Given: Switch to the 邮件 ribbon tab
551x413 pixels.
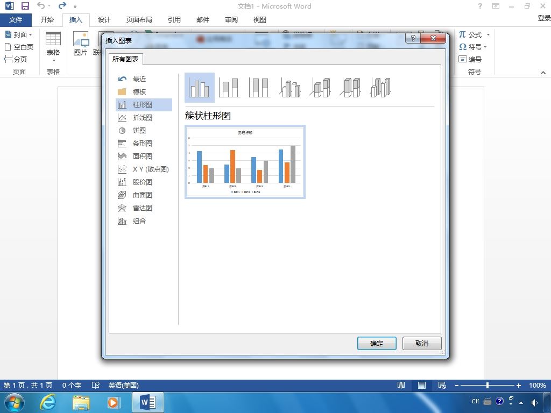Looking at the screenshot, I should [x=203, y=20].
